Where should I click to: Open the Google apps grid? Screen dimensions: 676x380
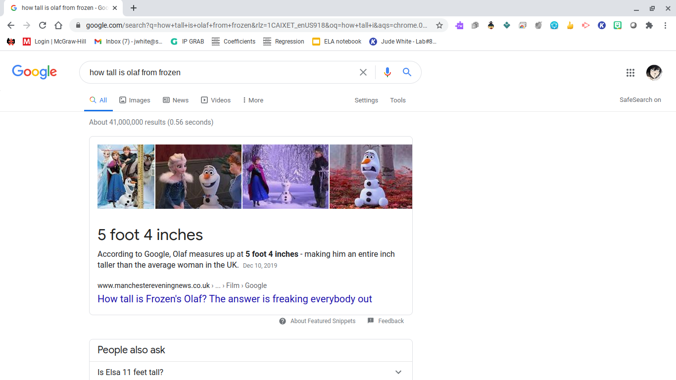[630, 73]
